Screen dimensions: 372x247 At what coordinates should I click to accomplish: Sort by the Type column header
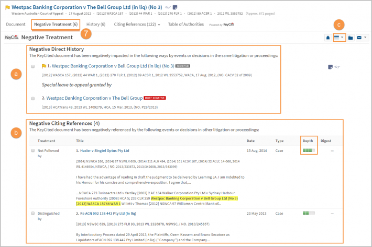[x=279, y=140]
